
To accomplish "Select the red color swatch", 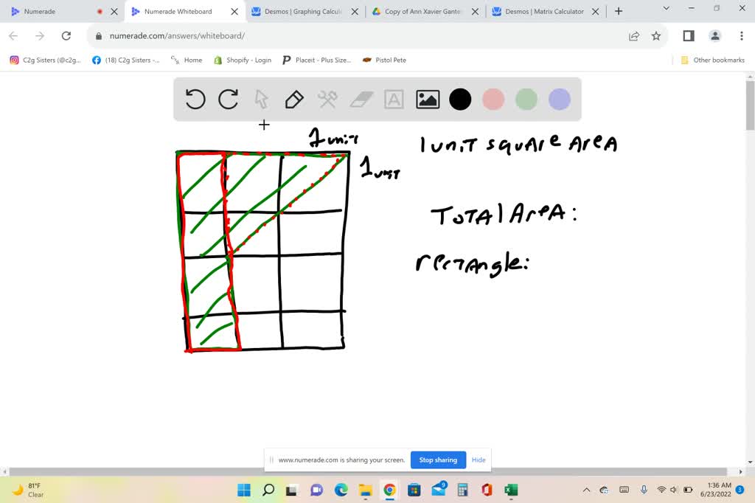I will [x=493, y=99].
